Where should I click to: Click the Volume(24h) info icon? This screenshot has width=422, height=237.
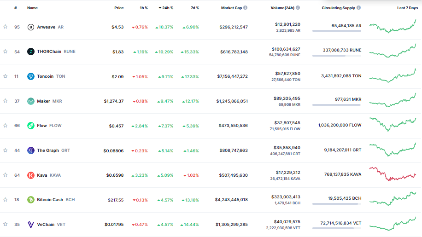point(298,8)
